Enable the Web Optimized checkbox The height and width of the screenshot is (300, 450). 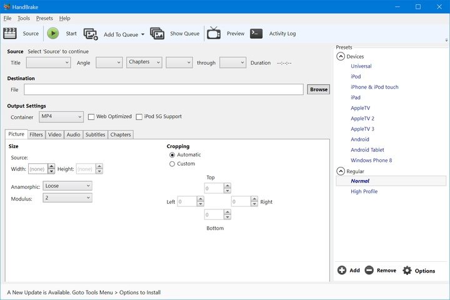pyautogui.click(x=91, y=117)
